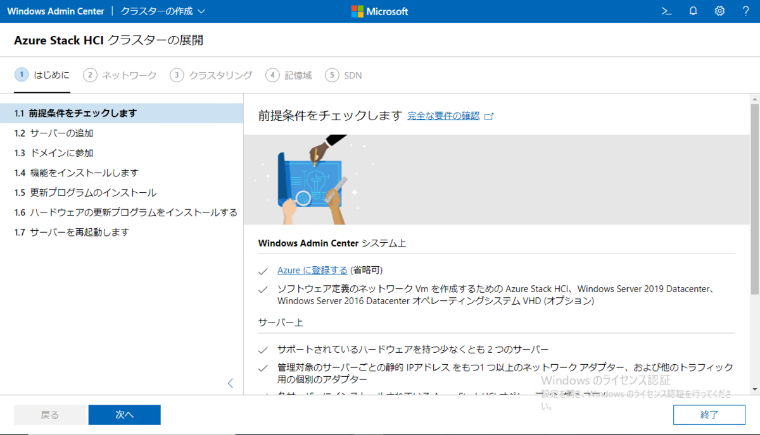The width and height of the screenshot is (760, 435).
Task: Open the PowerShell console icon
Action: point(666,11)
